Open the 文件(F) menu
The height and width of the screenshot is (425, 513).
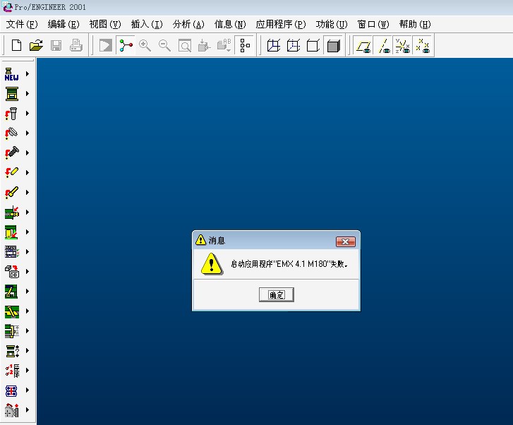tap(22, 24)
